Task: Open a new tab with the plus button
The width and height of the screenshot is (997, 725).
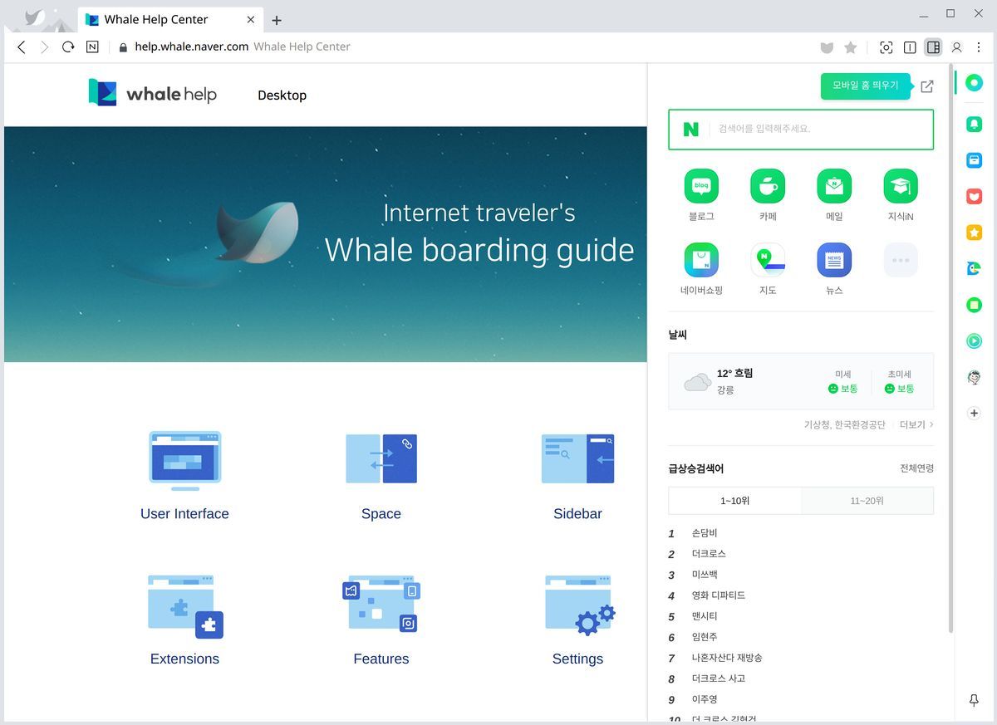Action: point(277,20)
